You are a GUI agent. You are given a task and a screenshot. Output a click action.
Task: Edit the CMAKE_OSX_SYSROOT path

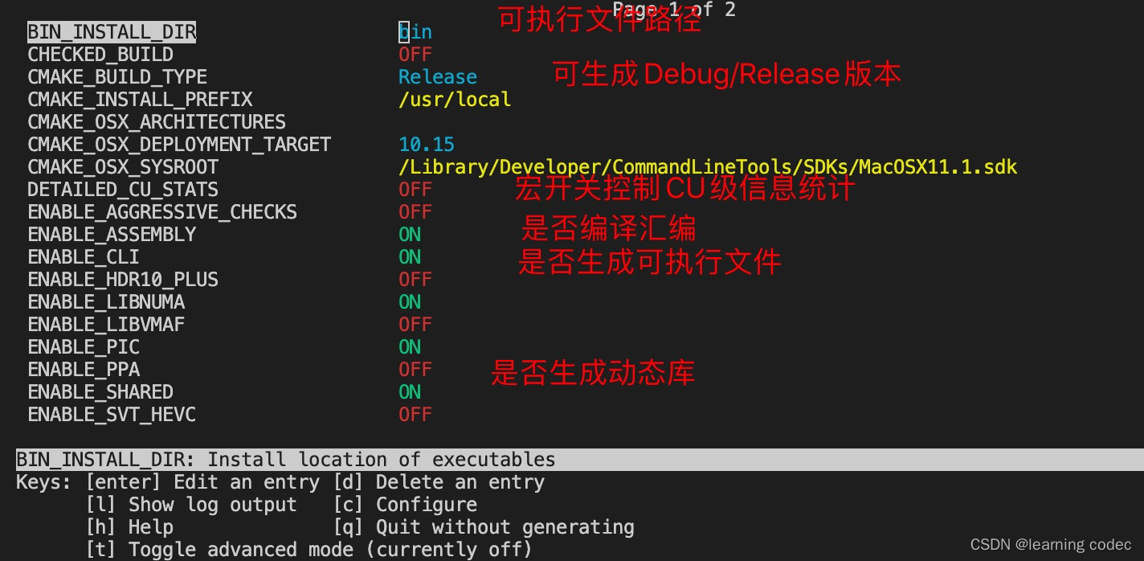point(707,166)
